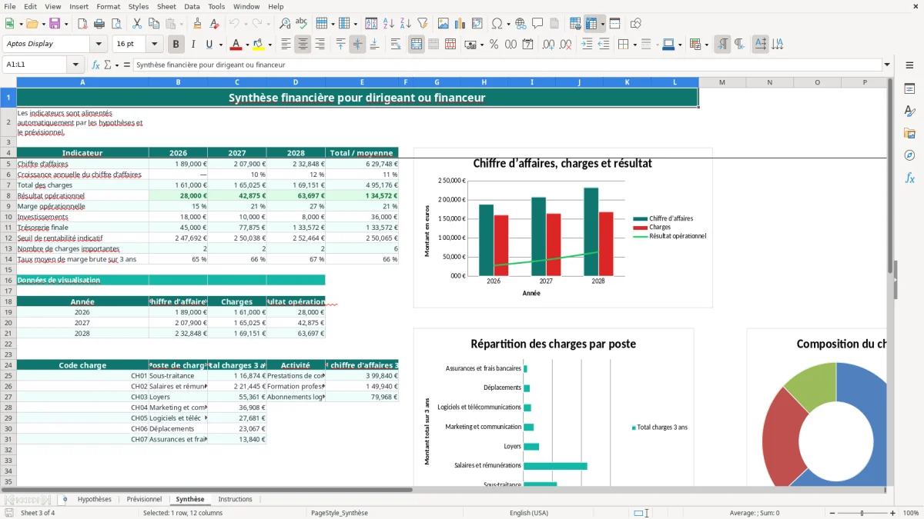The width and height of the screenshot is (924, 519).
Task: Expand the formula bar input line
Action: 887,65
